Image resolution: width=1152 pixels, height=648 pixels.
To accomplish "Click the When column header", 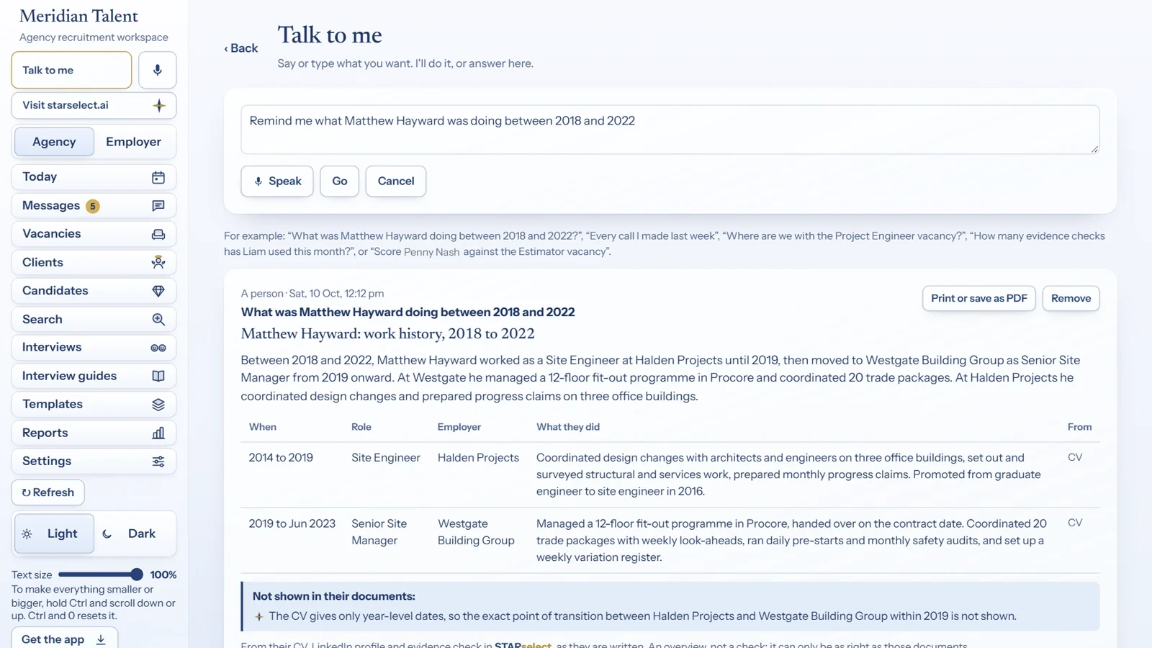I will [x=263, y=427].
